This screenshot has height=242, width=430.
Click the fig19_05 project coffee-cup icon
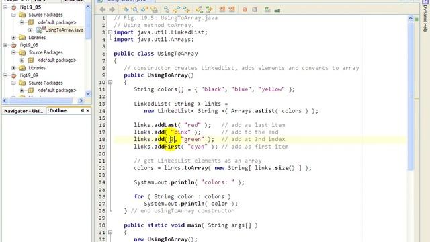pyautogui.click(x=14, y=7)
